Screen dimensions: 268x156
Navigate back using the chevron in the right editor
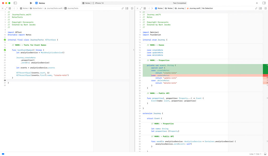pyautogui.click(x=150, y=8)
